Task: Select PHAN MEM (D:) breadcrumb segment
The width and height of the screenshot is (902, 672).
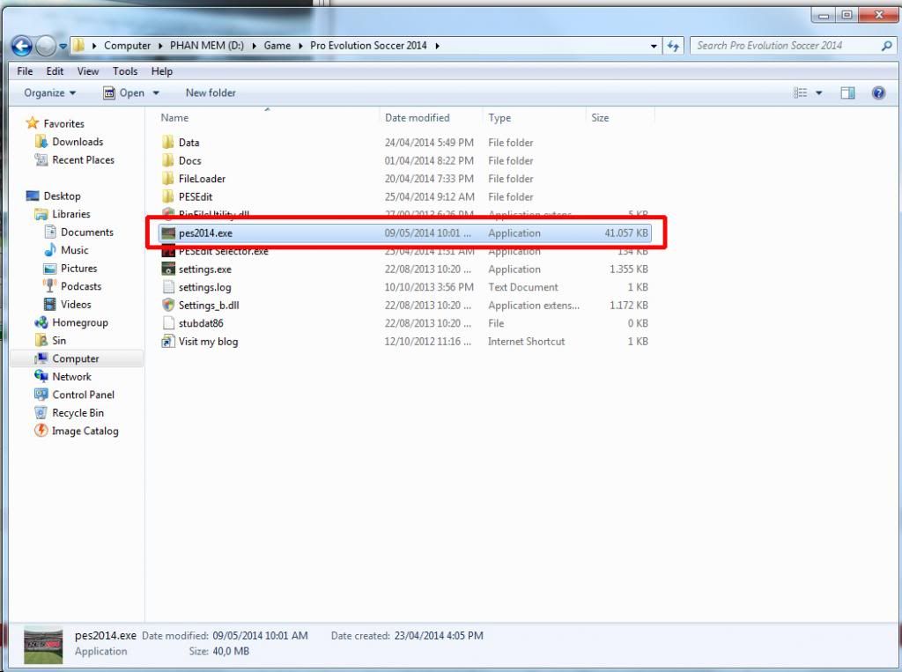Action: (206, 46)
